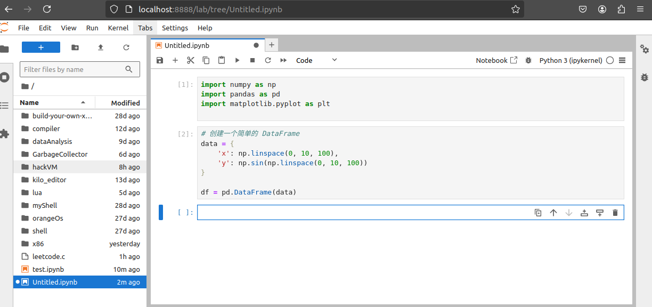The height and width of the screenshot is (307, 652).
Task: Move the active cell up
Action: [553, 213]
